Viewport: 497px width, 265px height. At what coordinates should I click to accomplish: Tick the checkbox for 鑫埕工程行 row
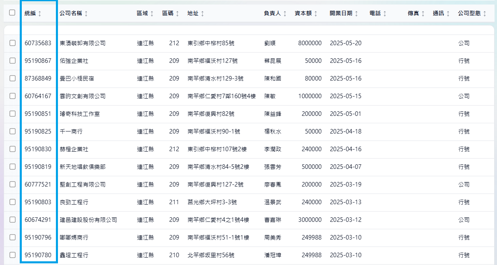click(x=12, y=255)
